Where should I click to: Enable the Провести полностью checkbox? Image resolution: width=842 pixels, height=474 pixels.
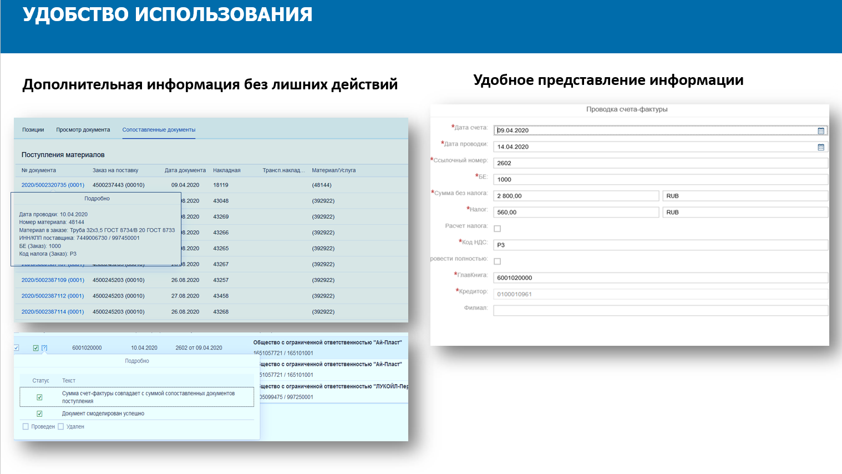498,261
